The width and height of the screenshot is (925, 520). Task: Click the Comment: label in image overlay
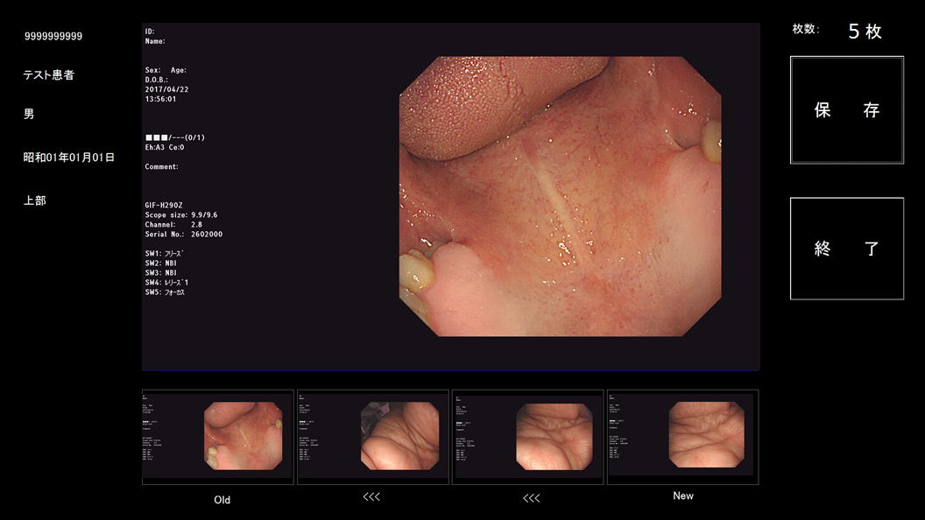click(162, 167)
